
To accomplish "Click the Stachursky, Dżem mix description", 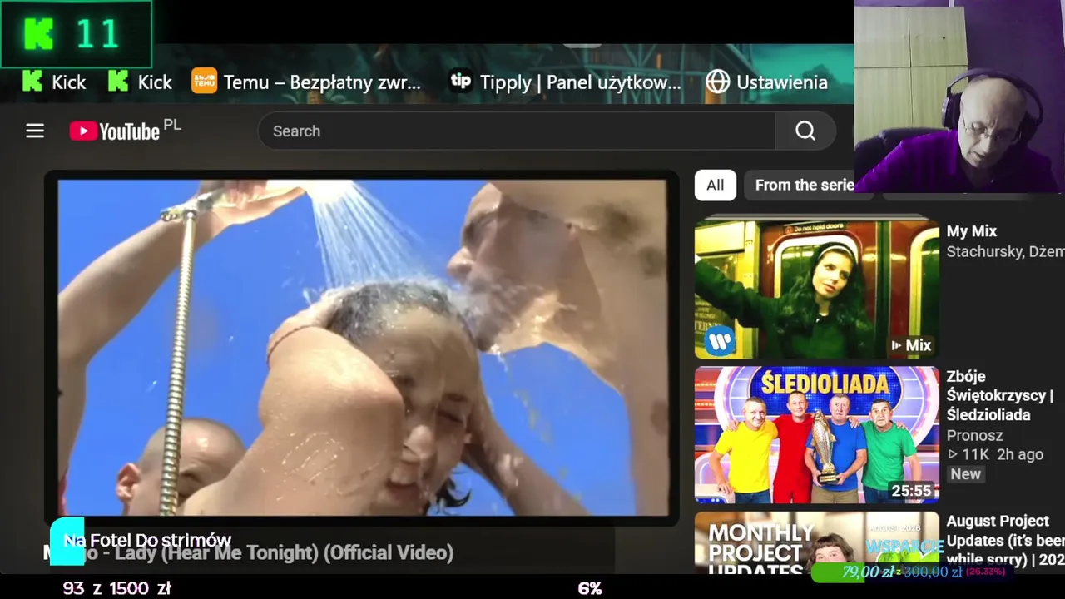I will point(1005,251).
